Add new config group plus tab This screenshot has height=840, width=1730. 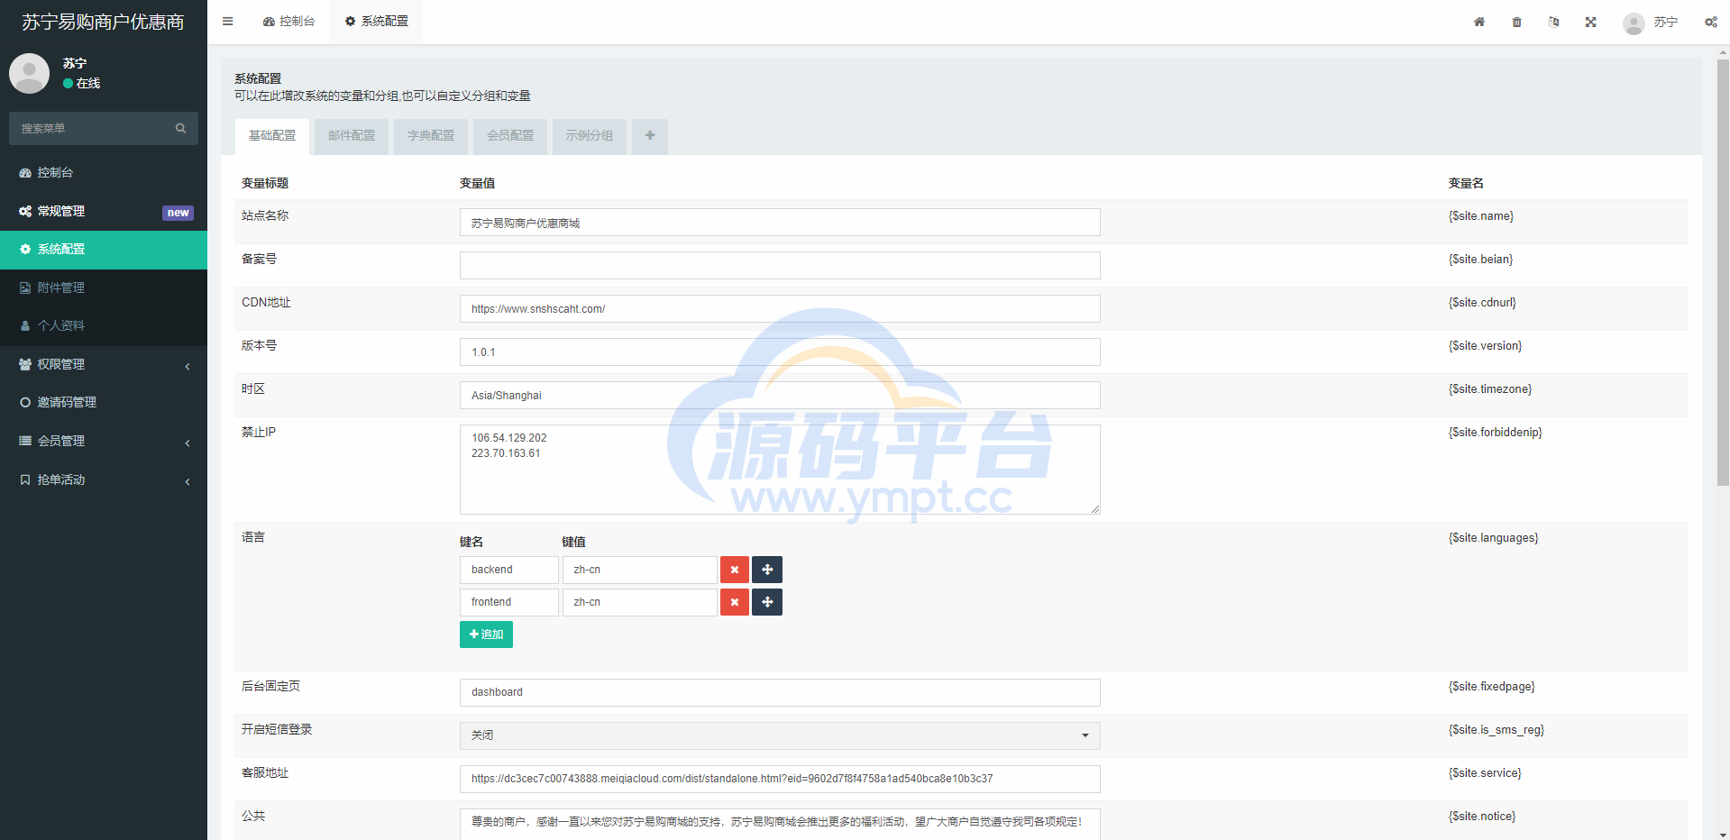(650, 136)
